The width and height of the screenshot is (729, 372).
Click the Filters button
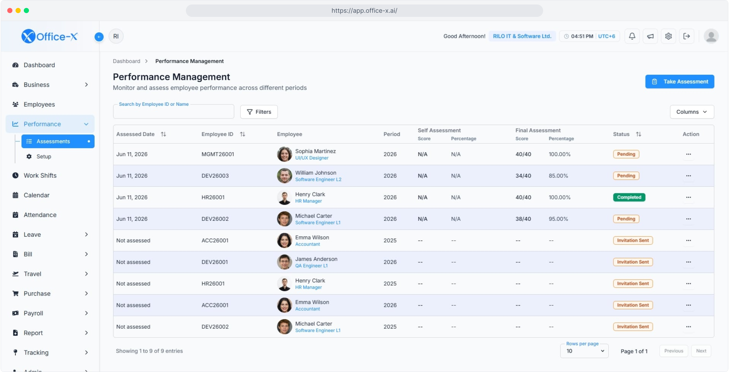259,112
